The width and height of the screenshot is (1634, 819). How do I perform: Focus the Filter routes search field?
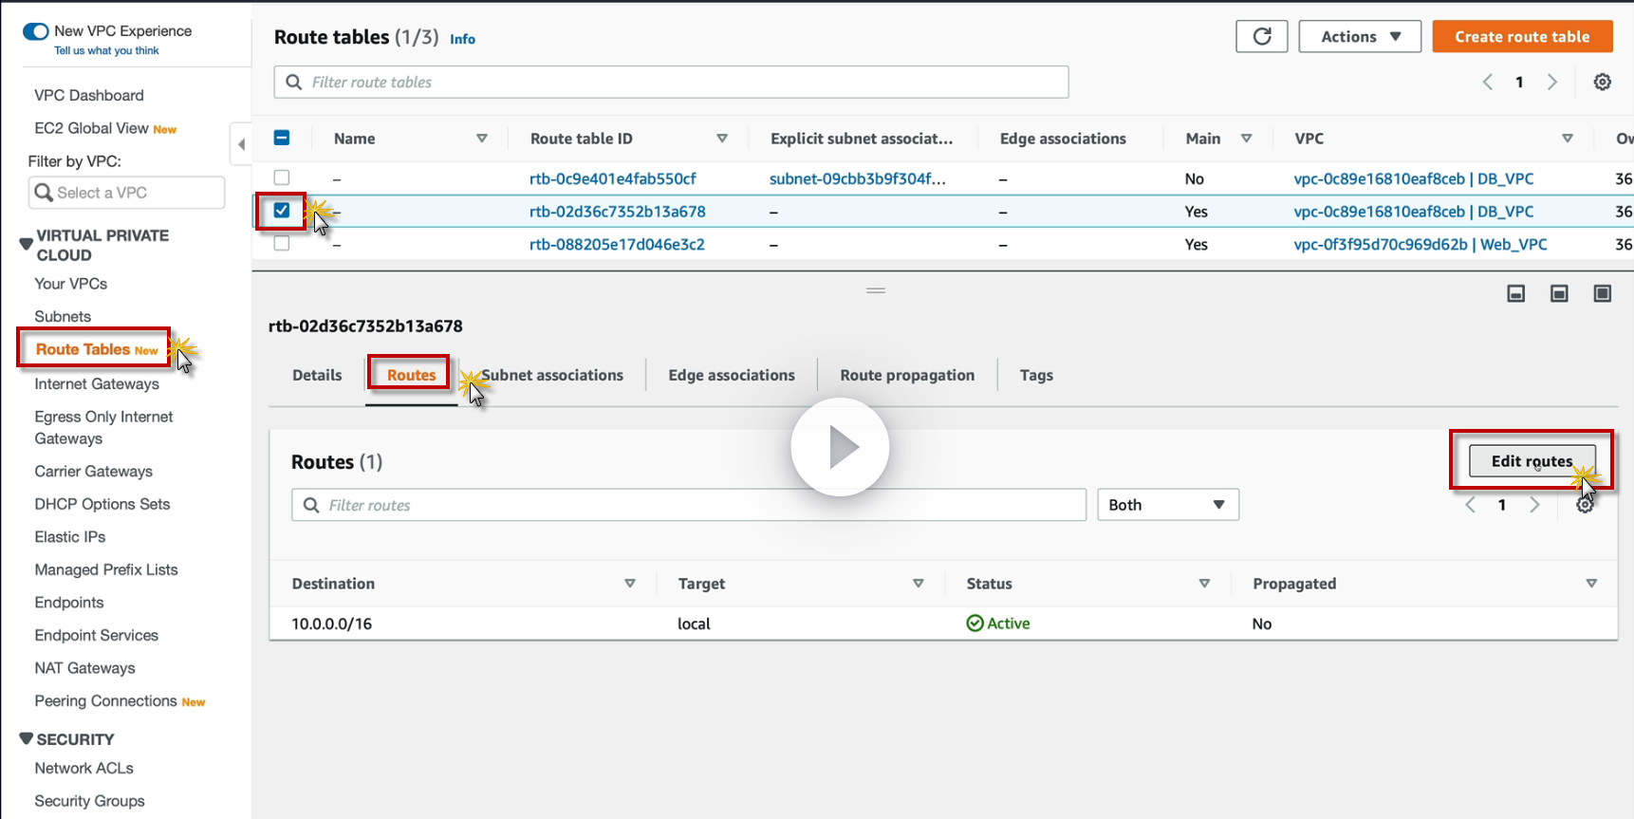(689, 505)
